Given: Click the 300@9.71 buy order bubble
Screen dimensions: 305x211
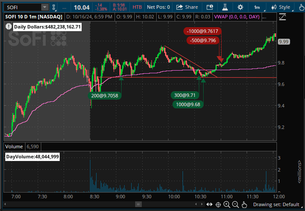Looking at the screenshot, I should [185, 95].
